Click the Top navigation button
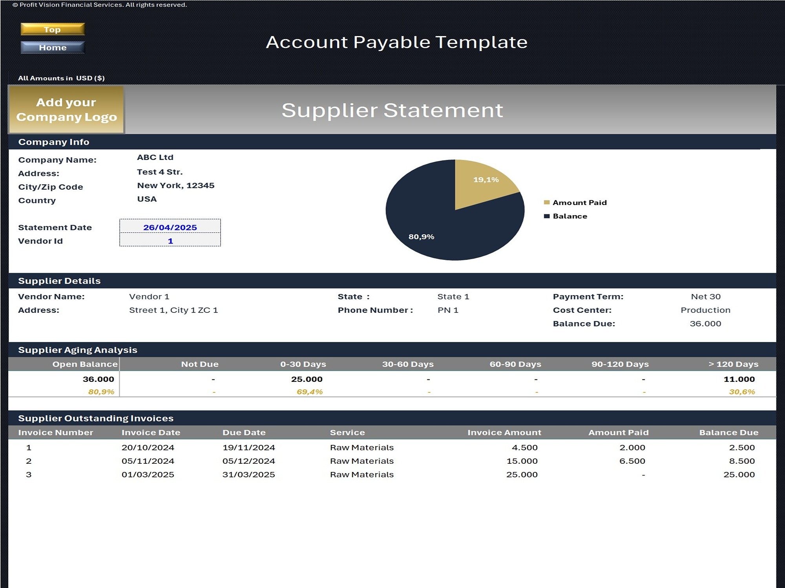Viewport: 785px width, 588px height. [52, 29]
